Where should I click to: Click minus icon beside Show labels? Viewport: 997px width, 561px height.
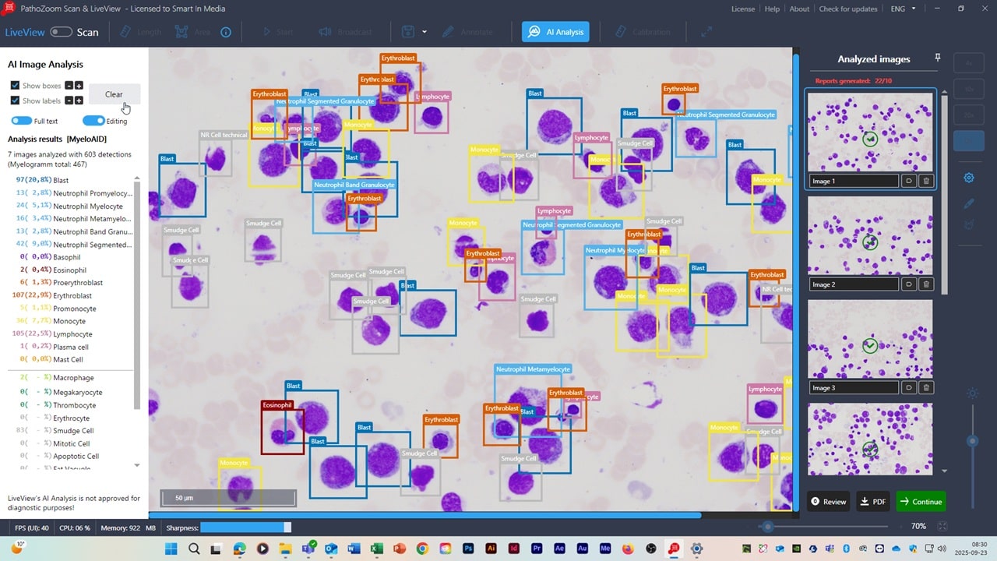pos(69,101)
